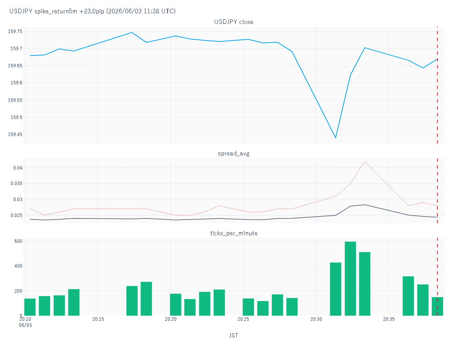Click the 159.7 y-axis tick label
456x342 pixels.
tap(16, 49)
